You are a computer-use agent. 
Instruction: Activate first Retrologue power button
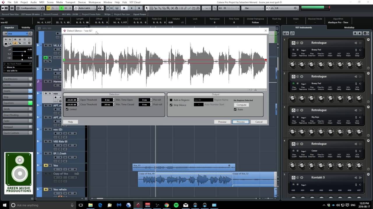pos(293,43)
